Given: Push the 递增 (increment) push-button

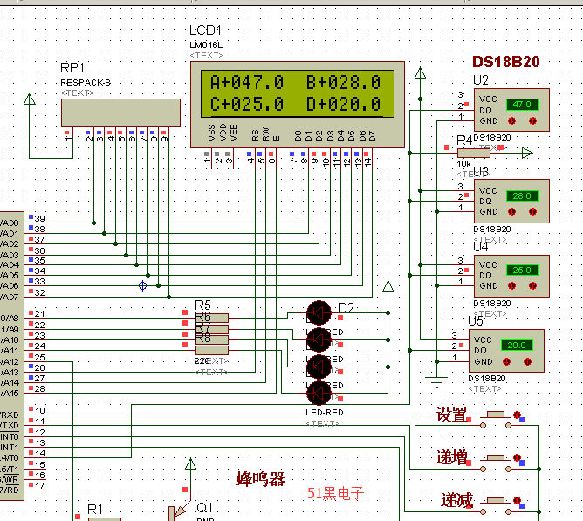Looking at the screenshot, I should tap(496, 458).
